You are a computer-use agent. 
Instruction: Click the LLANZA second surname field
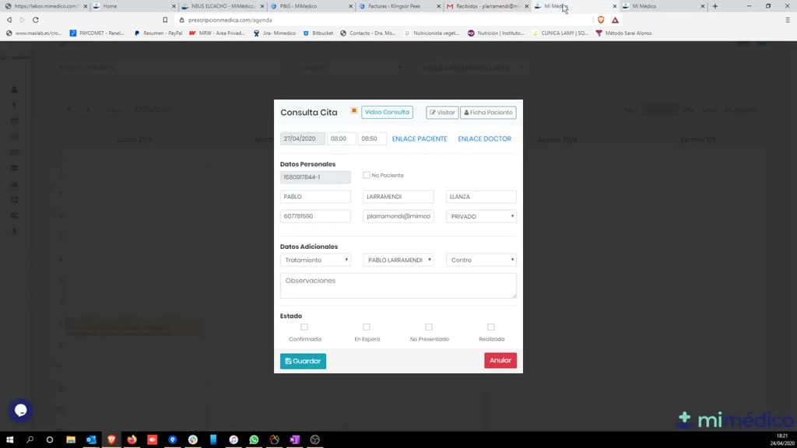pyautogui.click(x=481, y=197)
